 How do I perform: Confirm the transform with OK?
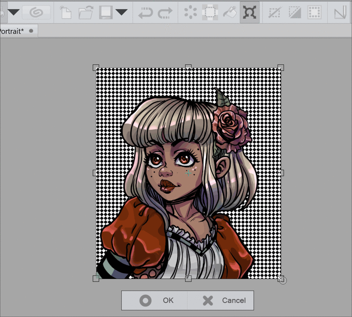pos(155,301)
